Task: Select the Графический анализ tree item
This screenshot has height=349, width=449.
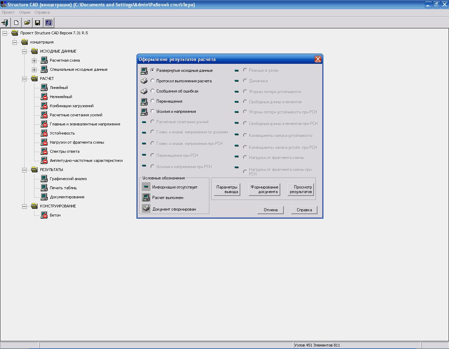Action: (x=68, y=179)
